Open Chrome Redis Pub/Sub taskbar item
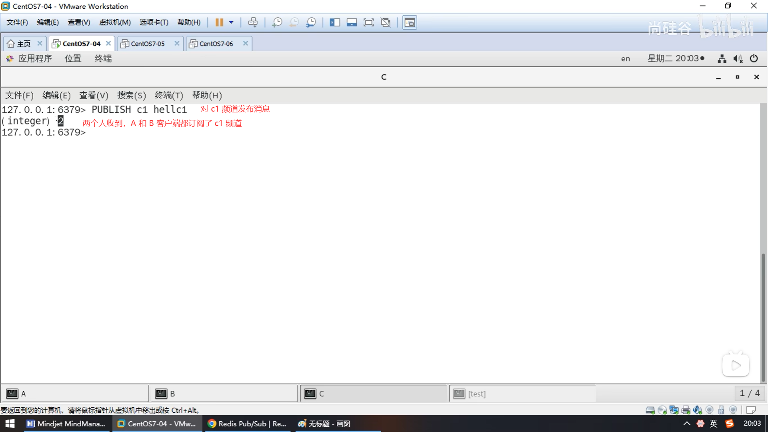Viewport: 768px width, 432px height. [247, 424]
